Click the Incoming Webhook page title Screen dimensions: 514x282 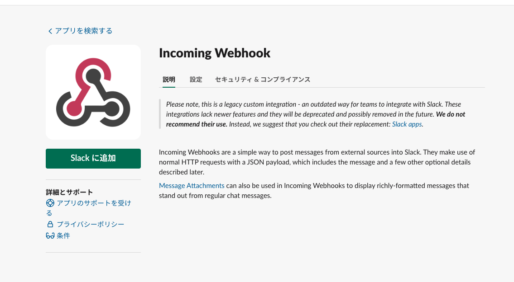pyautogui.click(x=215, y=53)
